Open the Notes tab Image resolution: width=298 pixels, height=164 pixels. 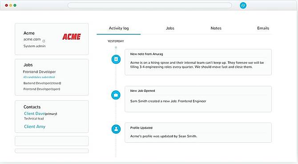[216, 28]
